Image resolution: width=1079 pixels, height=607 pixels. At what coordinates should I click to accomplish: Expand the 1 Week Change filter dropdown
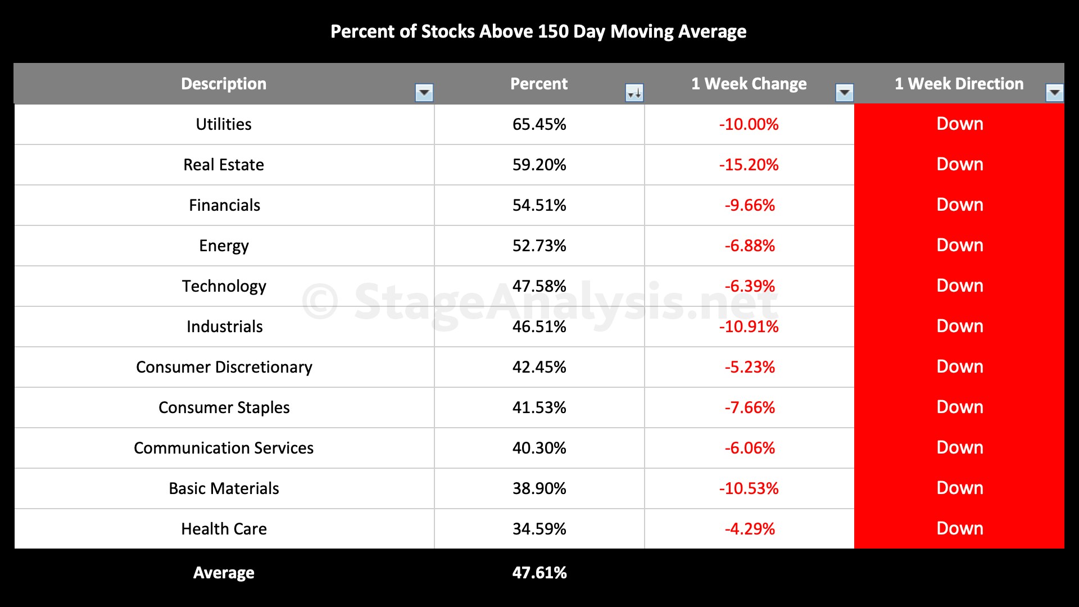844,92
